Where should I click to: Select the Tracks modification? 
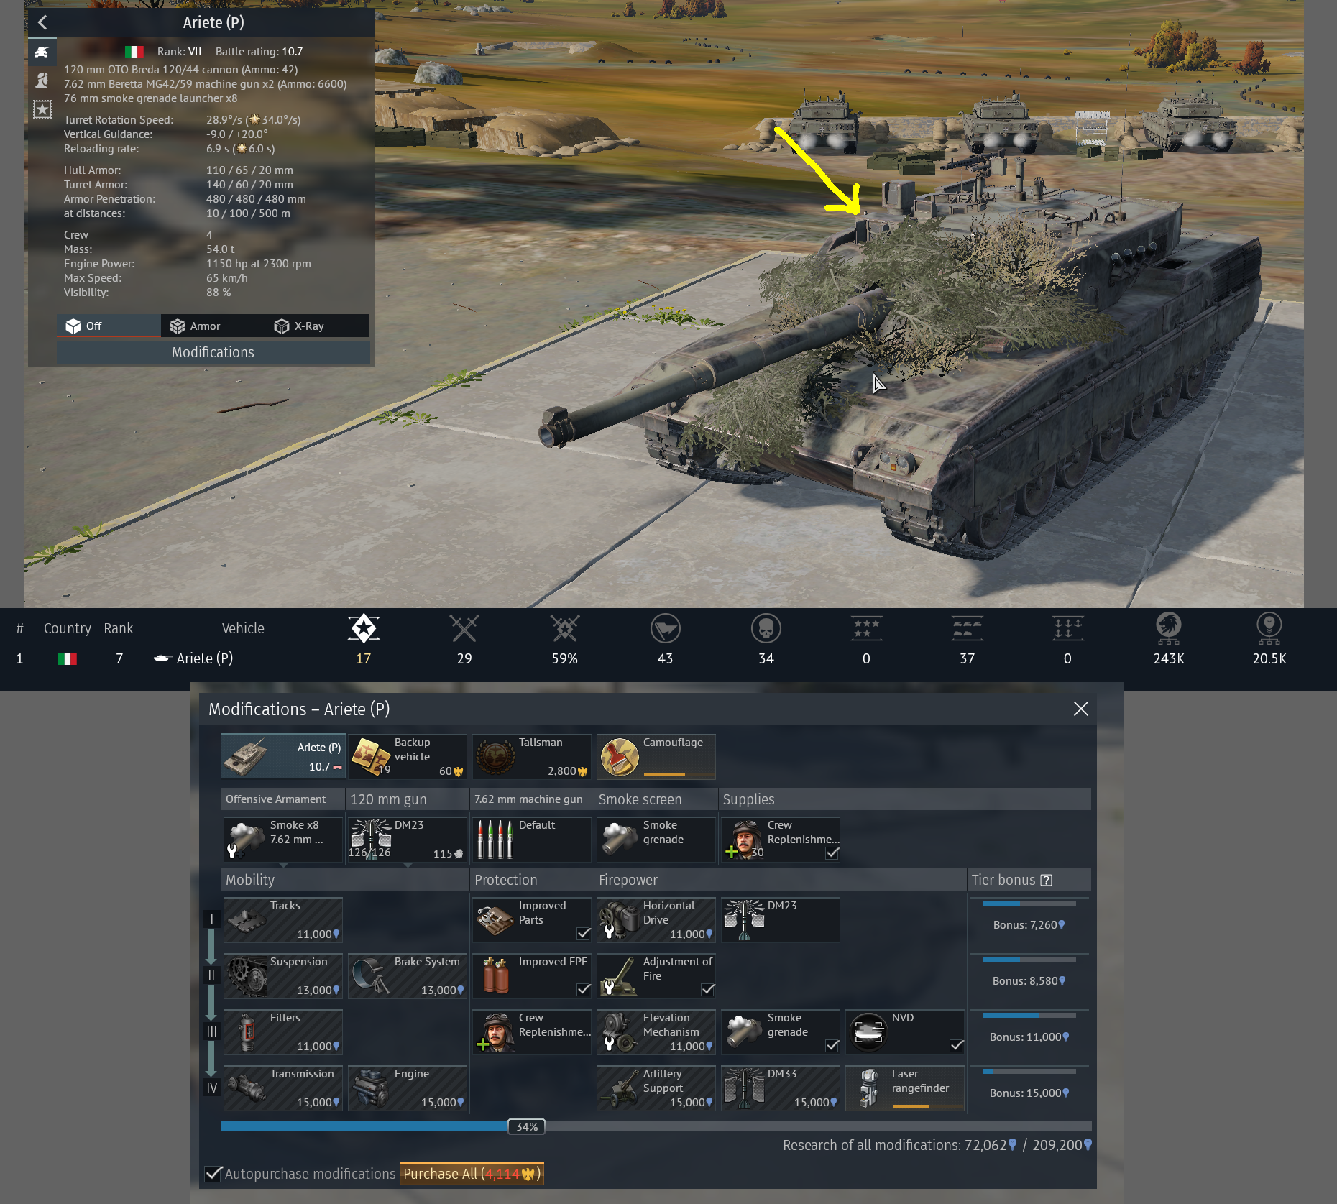pos(283,920)
